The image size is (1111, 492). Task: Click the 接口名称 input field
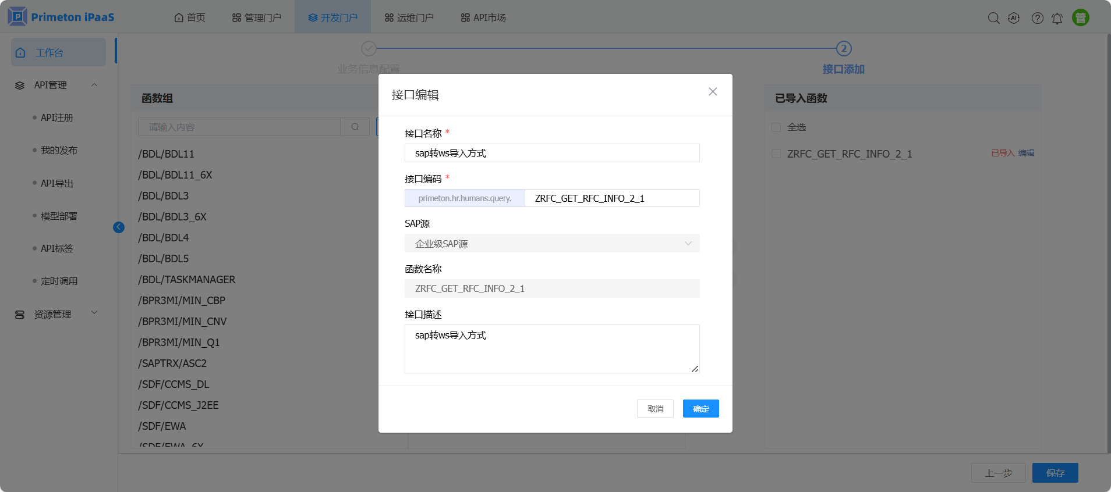tap(551, 154)
